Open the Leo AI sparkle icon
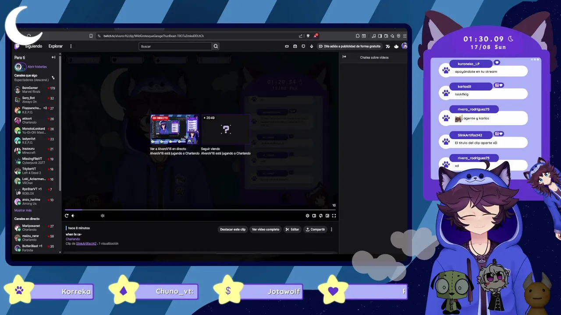This screenshot has height=315, width=561. point(392,36)
